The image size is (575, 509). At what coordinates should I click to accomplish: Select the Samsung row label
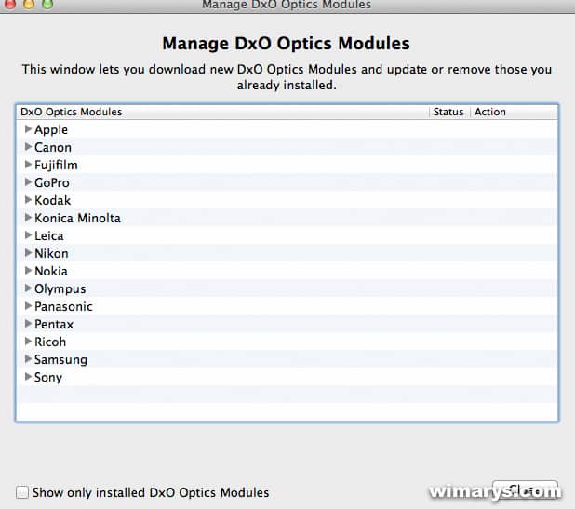[x=60, y=360]
